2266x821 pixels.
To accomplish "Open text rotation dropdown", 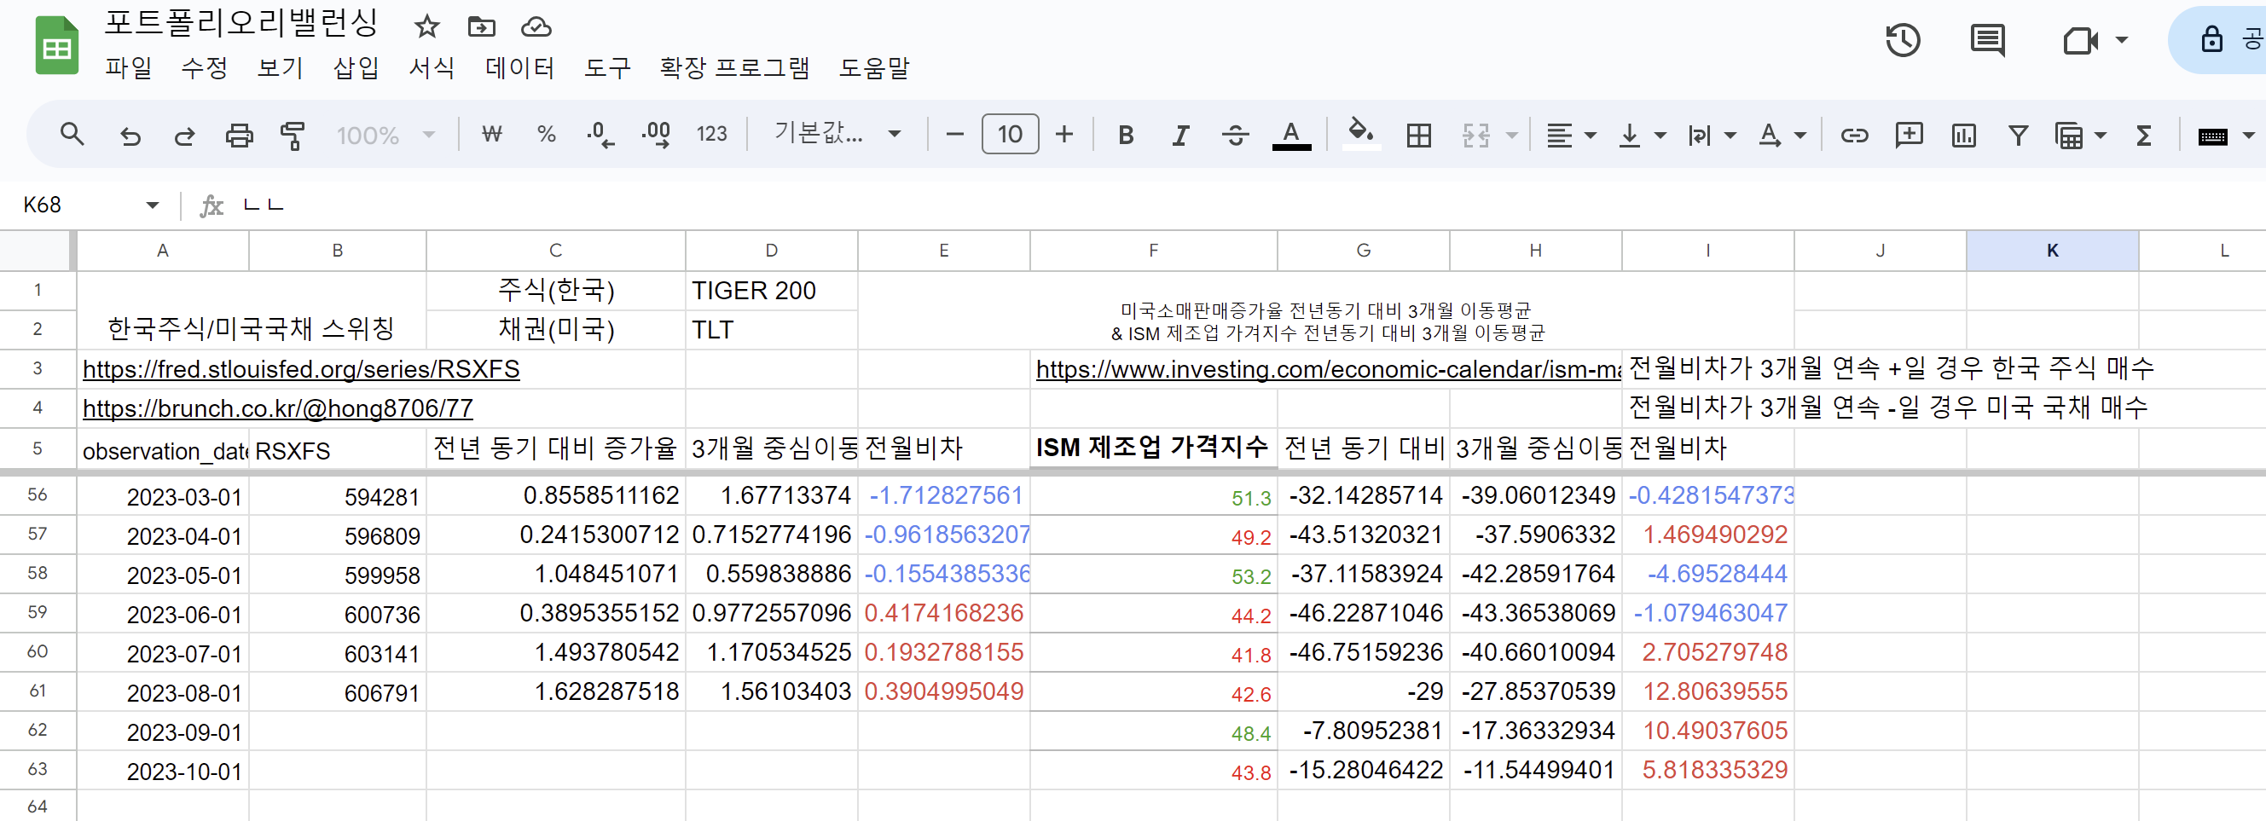I will coord(1782,136).
